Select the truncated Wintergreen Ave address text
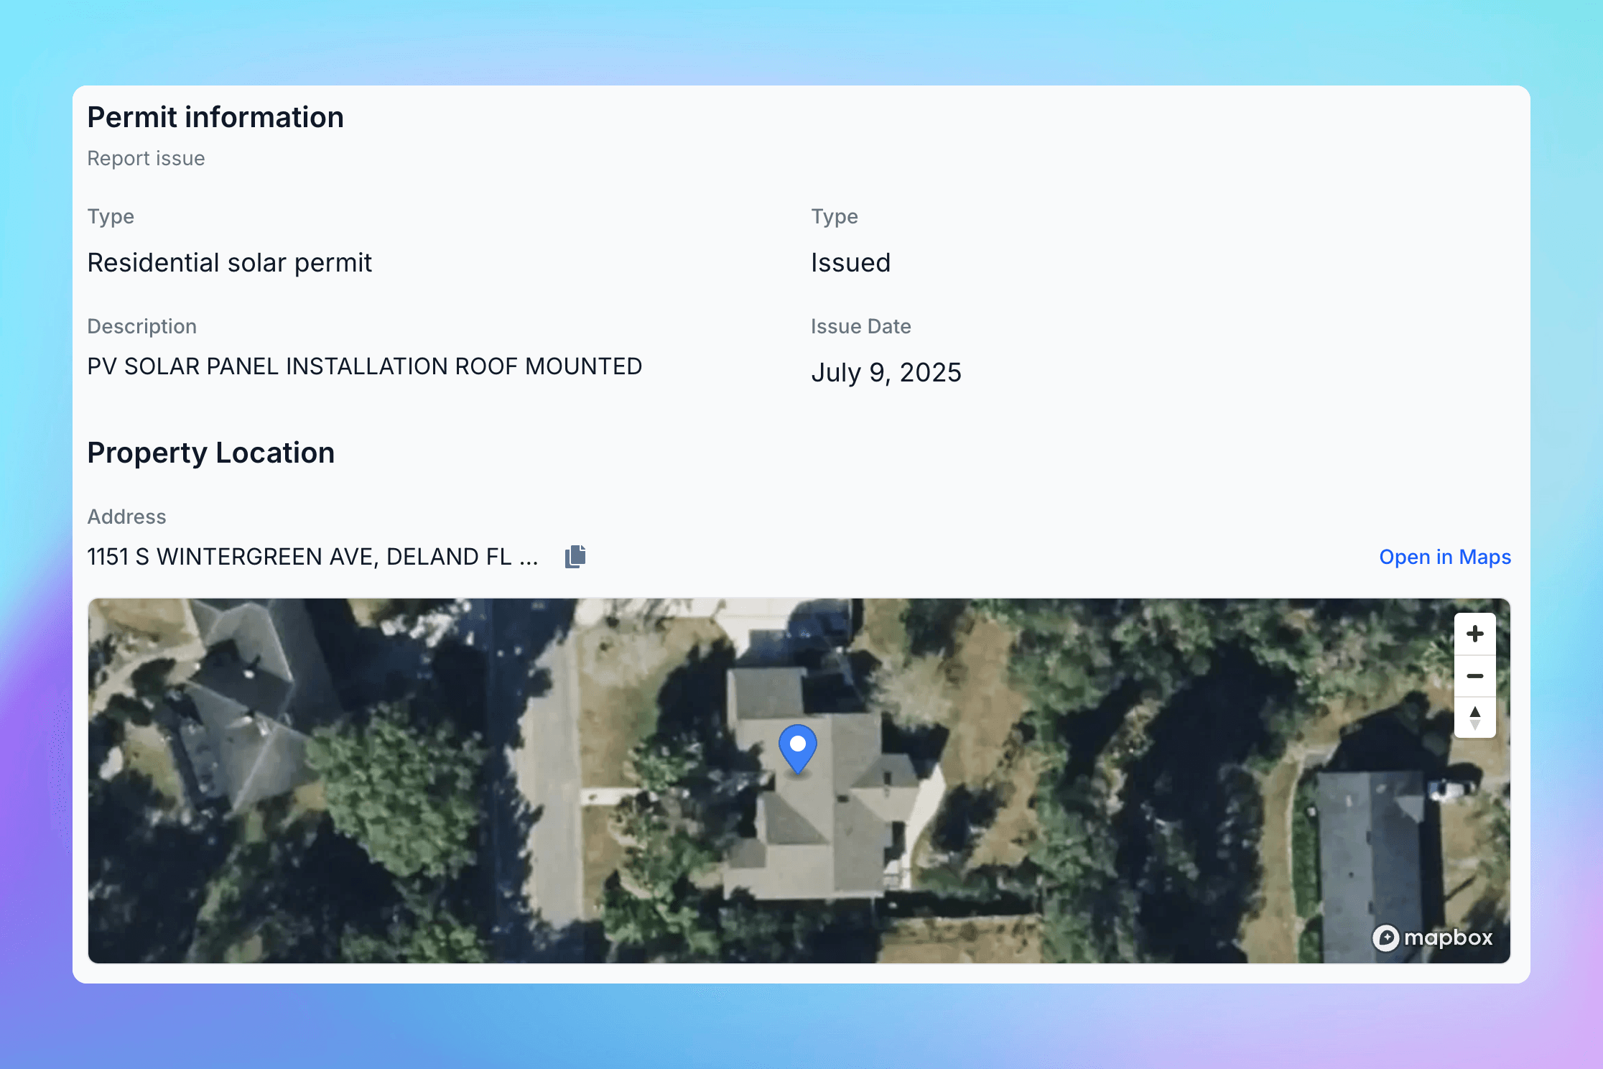 click(312, 557)
